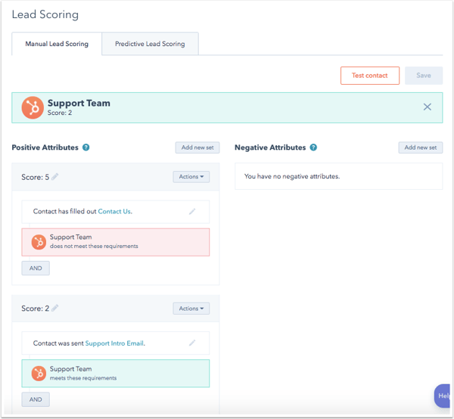Add new set under Positive Attributes
Image resolution: width=454 pixels, height=419 pixels.
click(197, 147)
